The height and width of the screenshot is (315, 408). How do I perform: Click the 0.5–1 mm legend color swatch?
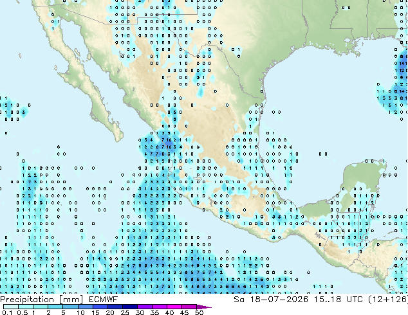pos(26,307)
